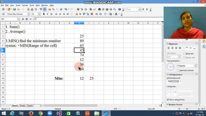Screen dimensions: 206x116
Task: Select cell H8 containing 12
Action: pyautogui.click(x=79, y=60)
